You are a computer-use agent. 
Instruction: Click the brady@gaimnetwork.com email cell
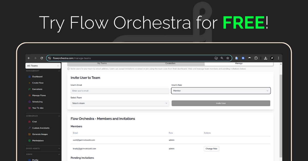(84, 149)
